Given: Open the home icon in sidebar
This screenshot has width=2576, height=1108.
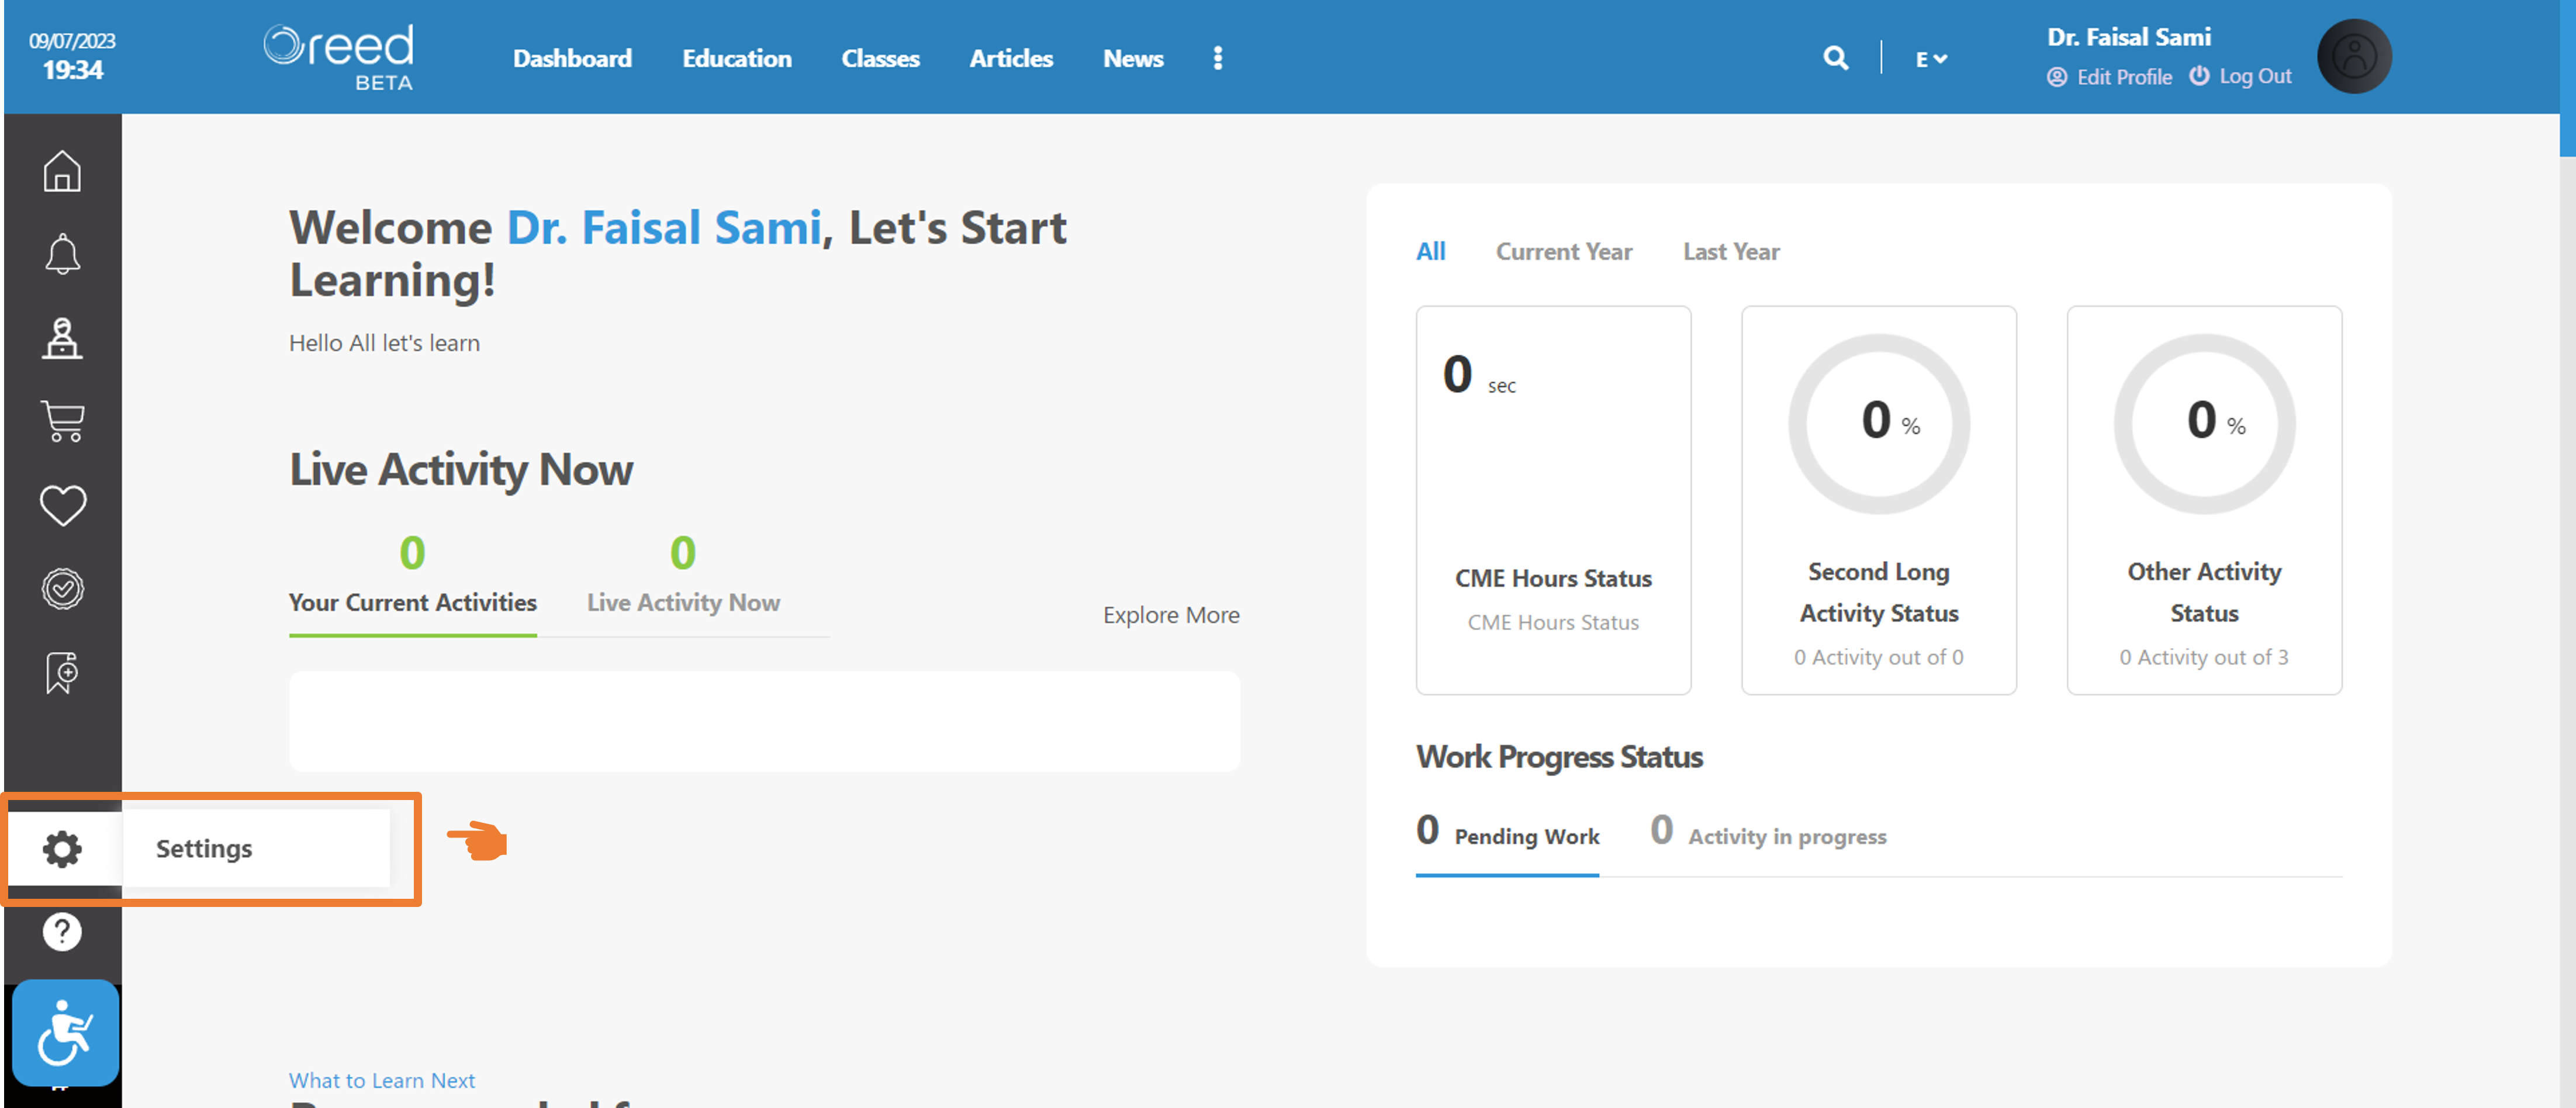Looking at the screenshot, I should coord(62,171).
